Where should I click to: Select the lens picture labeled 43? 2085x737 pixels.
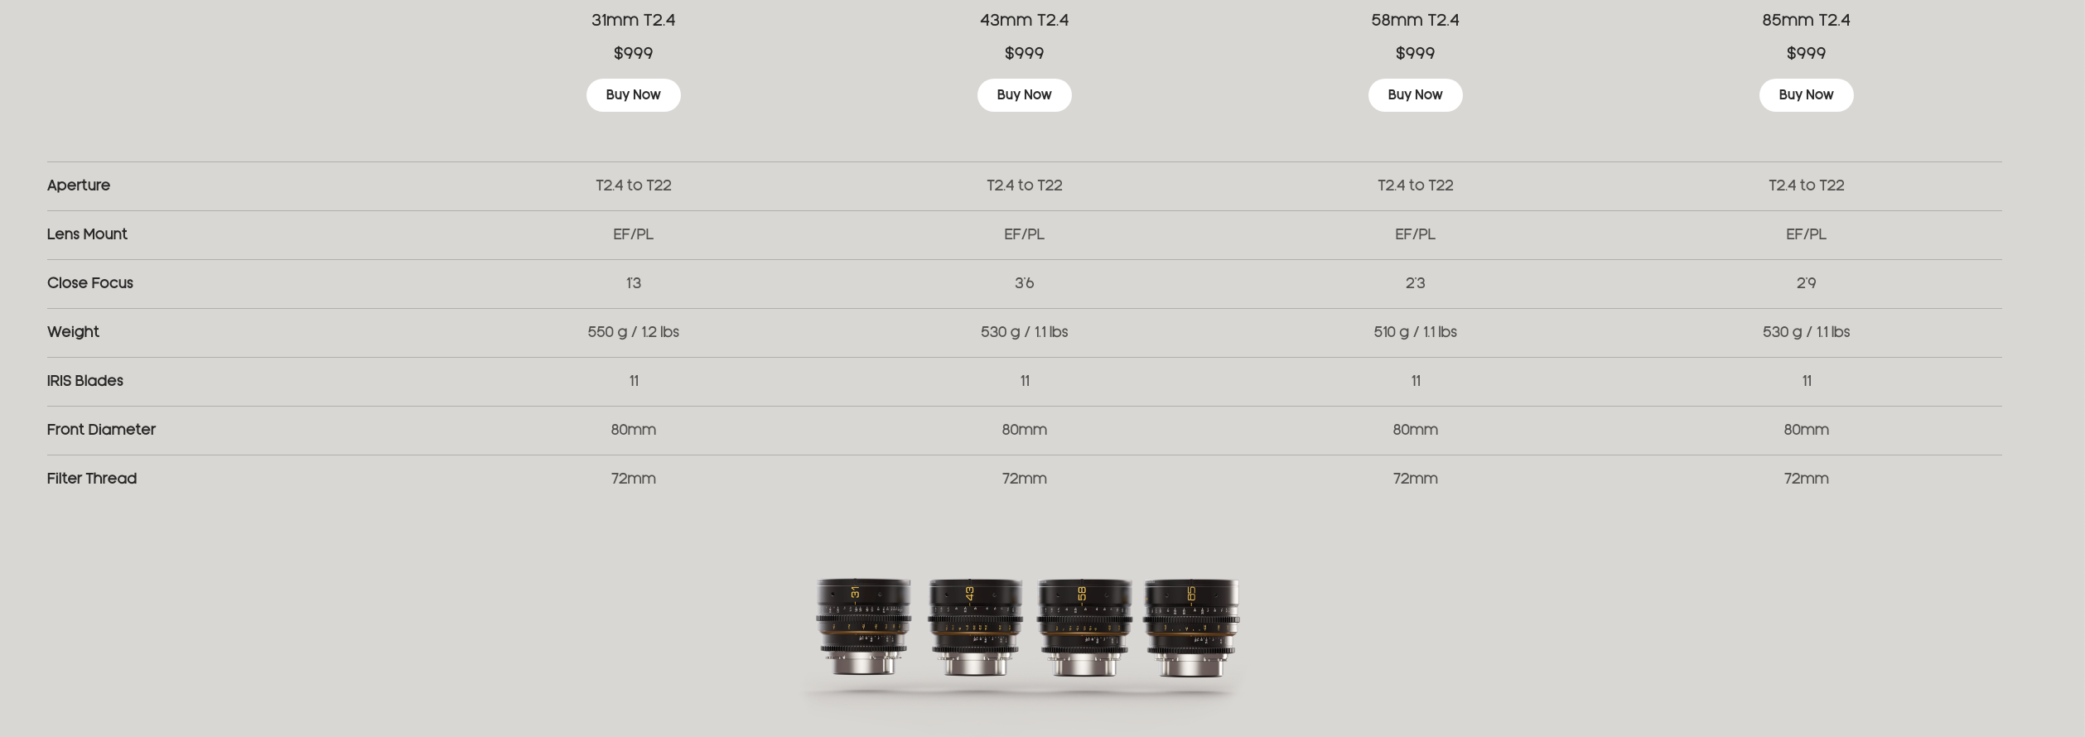click(974, 626)
